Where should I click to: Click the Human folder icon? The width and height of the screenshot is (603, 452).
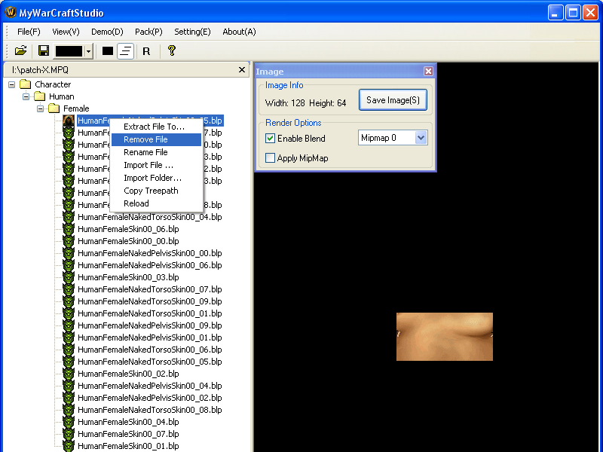point(40,96)
